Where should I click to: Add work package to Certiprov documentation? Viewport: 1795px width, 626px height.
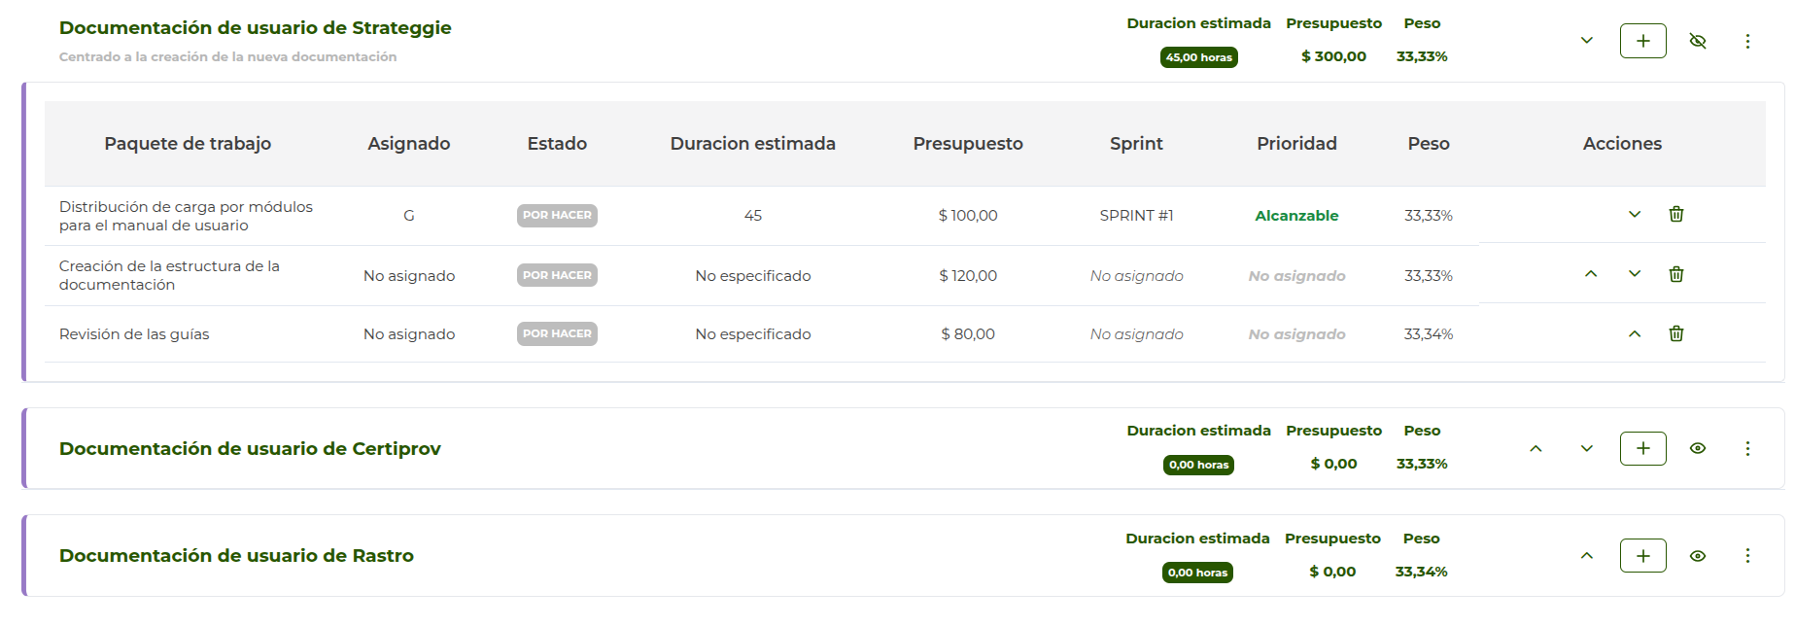1642,448
